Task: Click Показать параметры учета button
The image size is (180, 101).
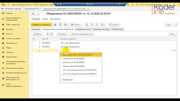Action: 82,34
